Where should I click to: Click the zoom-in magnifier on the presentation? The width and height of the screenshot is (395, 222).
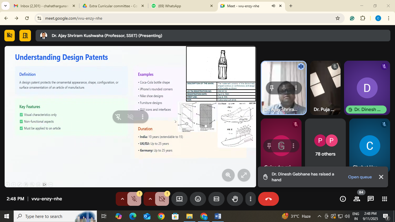click(x=228, y=175)
